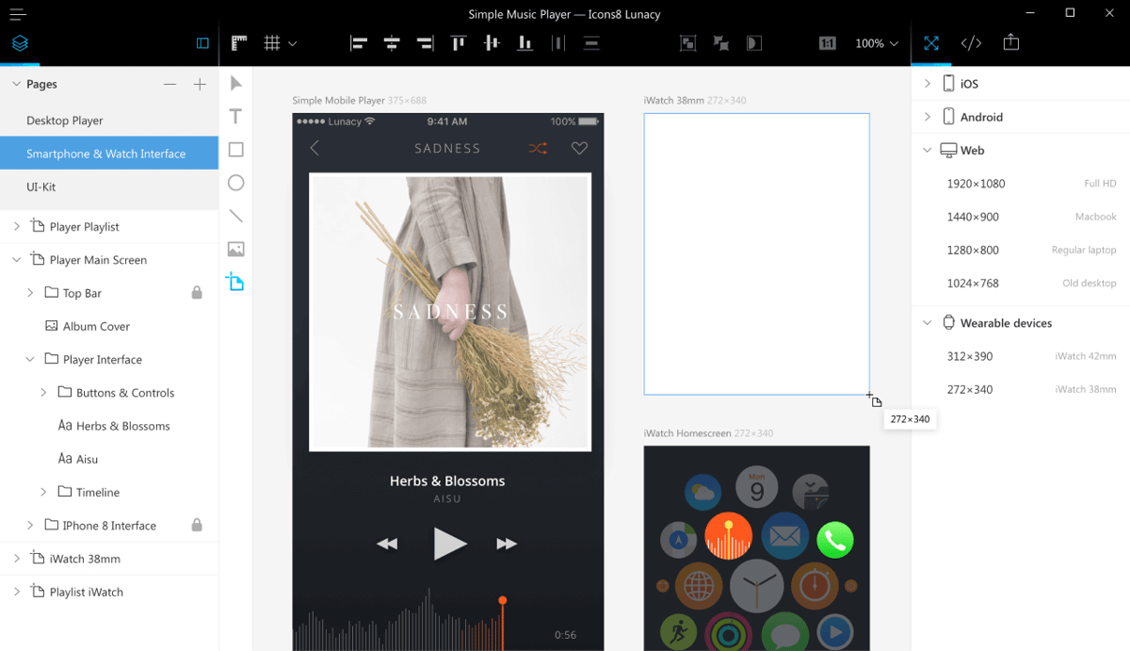Select the Rectangle tool

[235, 149]
